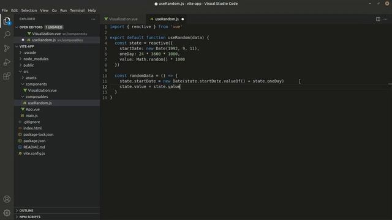Collapse the Open Editors section
The image size is (392, 220).
(31, 27)
